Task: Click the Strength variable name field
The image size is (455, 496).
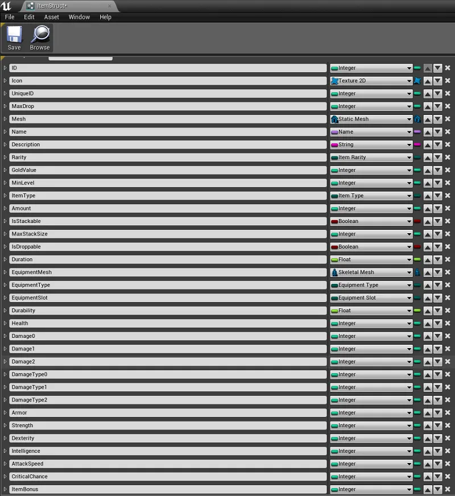Action: (x=168, y=425)
